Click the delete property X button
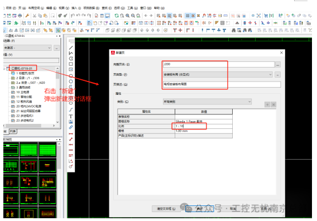317x221 pixels. pyautogui.click(x=273, y=104)
